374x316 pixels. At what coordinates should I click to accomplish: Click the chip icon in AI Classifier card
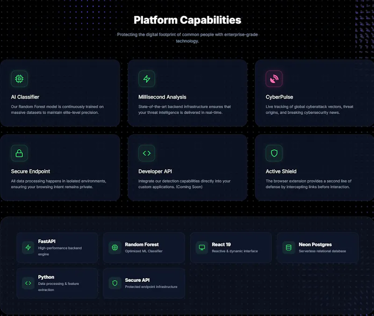pyautogui.click(x=19, y=79)
